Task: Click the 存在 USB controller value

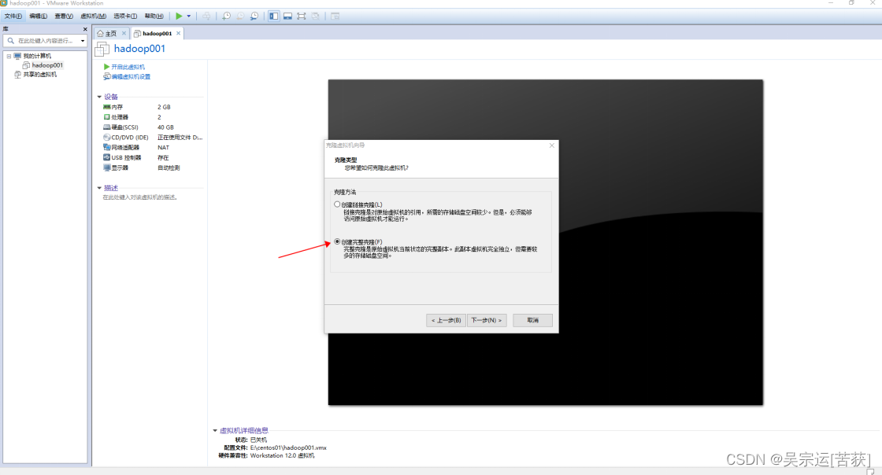Action: [x=163, y=158]
